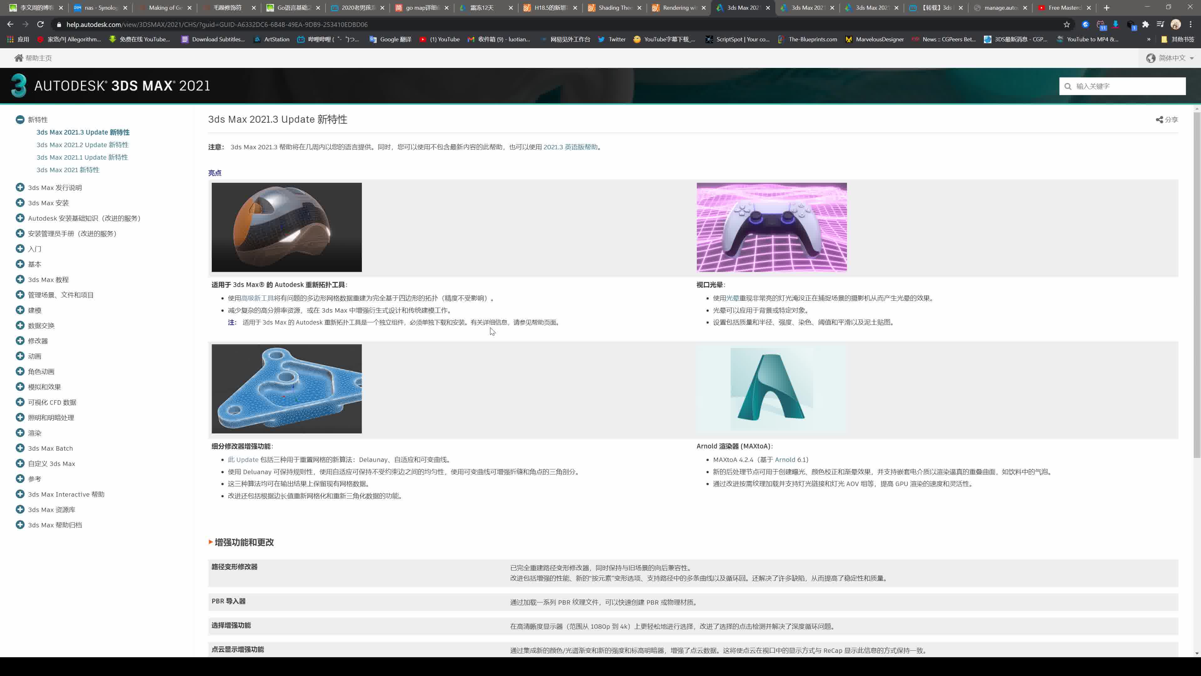Follow the 高级新工具 link
The image size is (1201, 676).
(x=257, y=299)
